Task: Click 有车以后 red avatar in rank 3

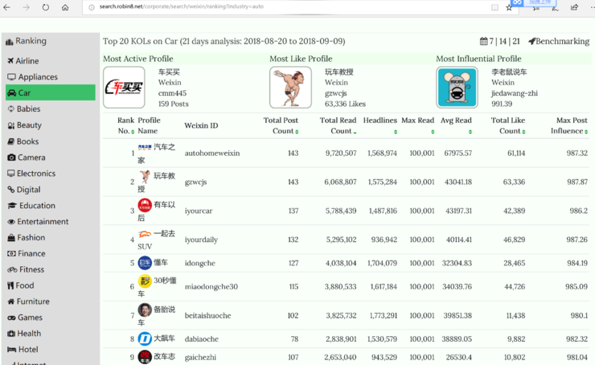Action: click(145, 205)
